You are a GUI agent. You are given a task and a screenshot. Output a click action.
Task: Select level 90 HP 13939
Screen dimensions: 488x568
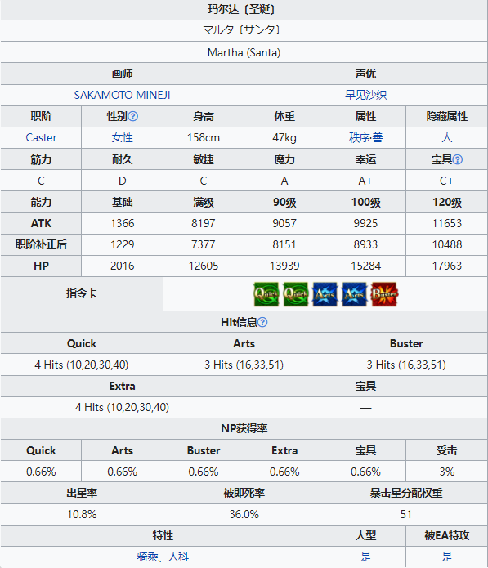click(x=284, y=266)
